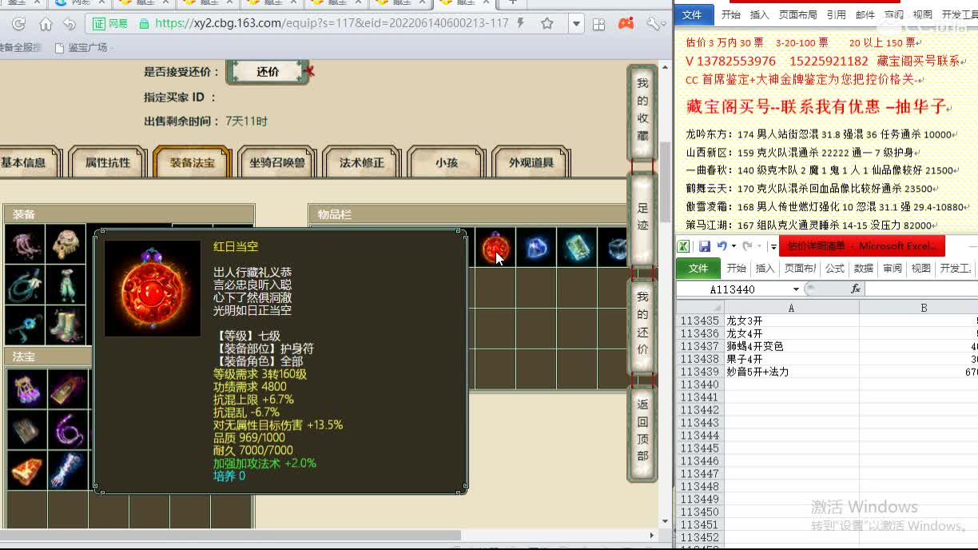Open the 法术修正 tab
The width and height of the screenshot is (978, 550).
[x=362, y=162]
